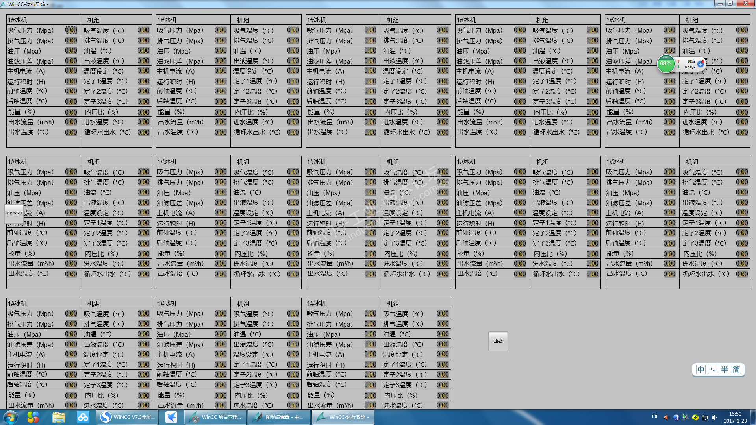Open the Windows Start orb
Viewport: 756px width, 425px height.
click(x=11, y=417)
